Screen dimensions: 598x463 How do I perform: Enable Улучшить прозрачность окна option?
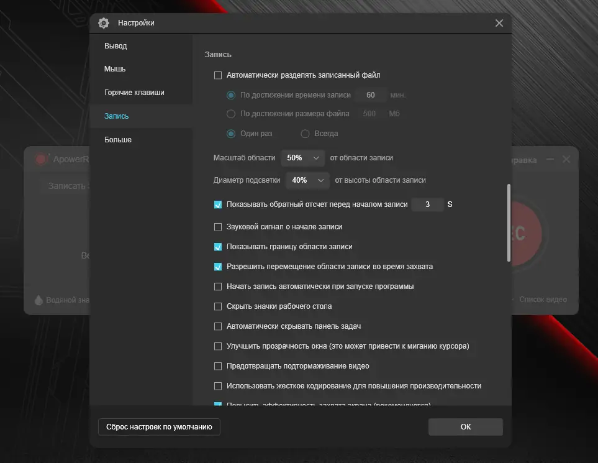(218, 346)
